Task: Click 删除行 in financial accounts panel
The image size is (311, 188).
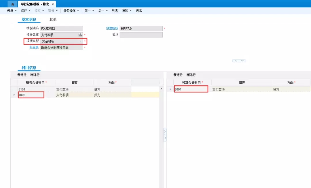Action: [x=35, y=75]
